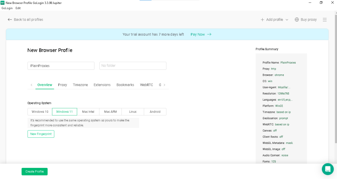Click the Audio Context noise summary entry

click(x=275, y=155)
